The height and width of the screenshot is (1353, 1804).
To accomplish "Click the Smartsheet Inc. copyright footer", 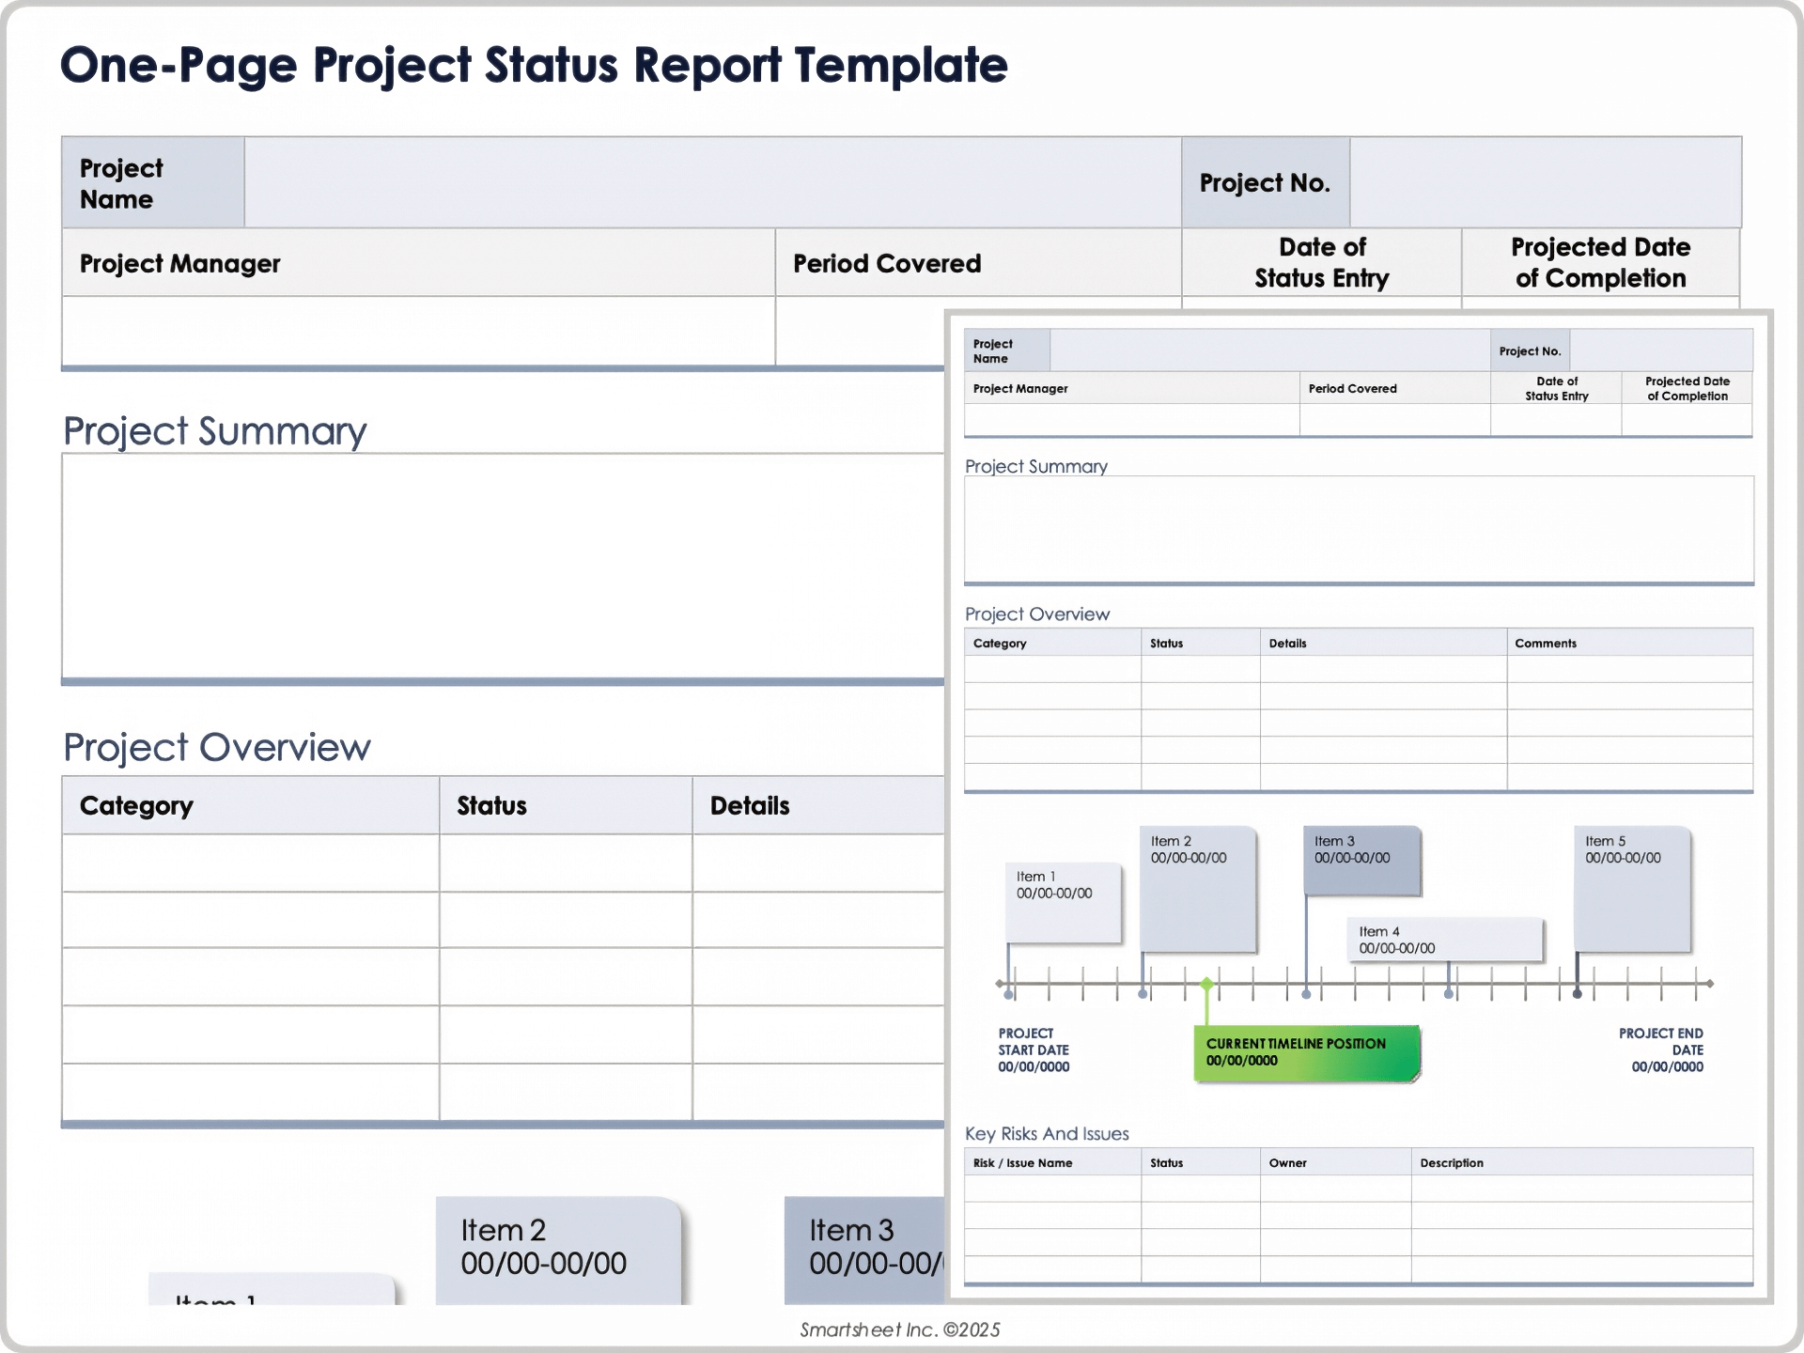I will tap(899, 1330).
